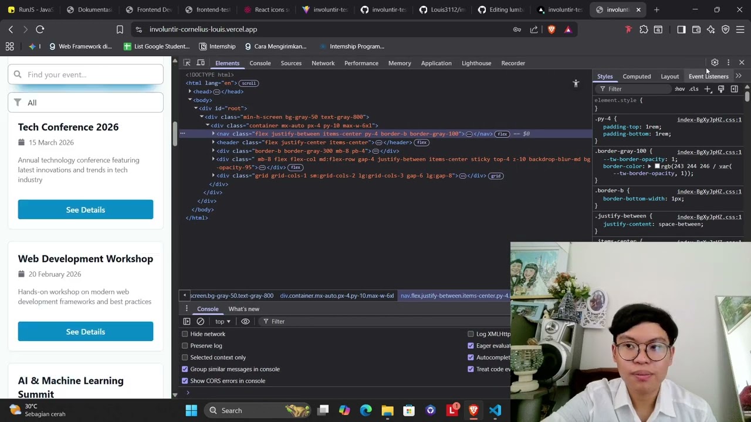
Task: Open the top JavaScript context dropdown
Action: pyautogui.click(x=222, y=321)
